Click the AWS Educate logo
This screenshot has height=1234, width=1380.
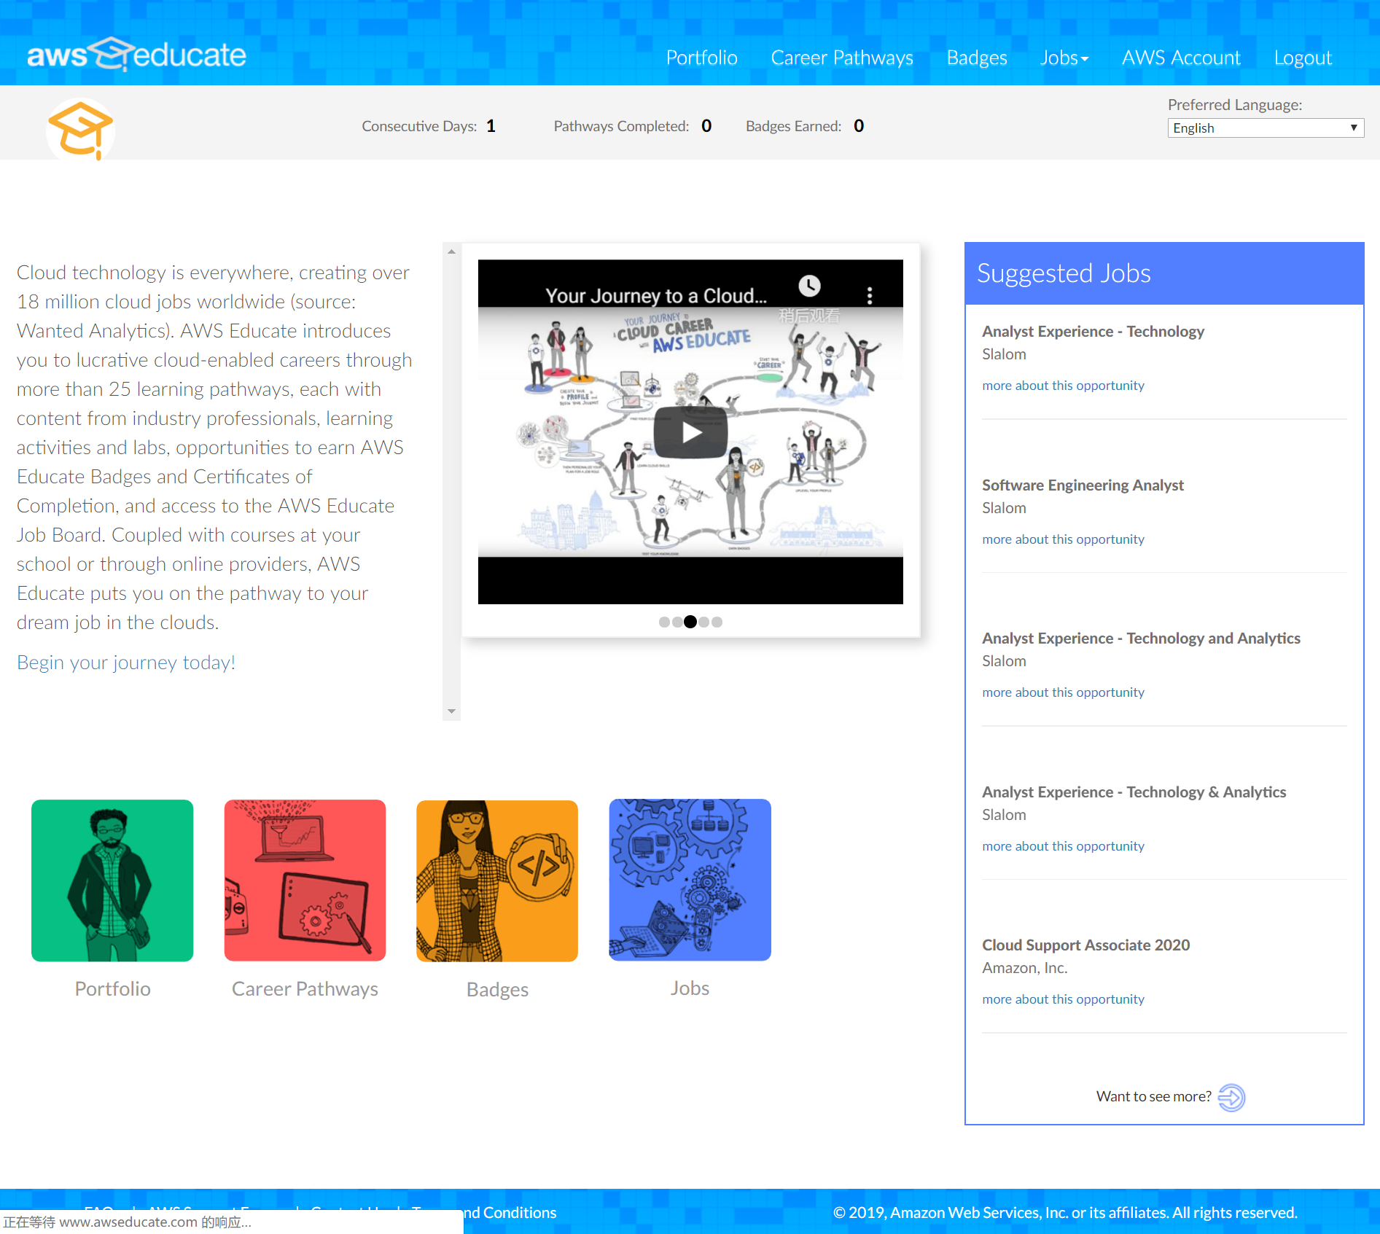pyautogui.click(x=136, y=54)
